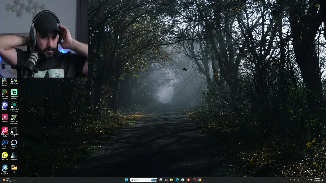Select the TikFinity desktop icon
Screen dimensions: 326x183
(5, 118)
